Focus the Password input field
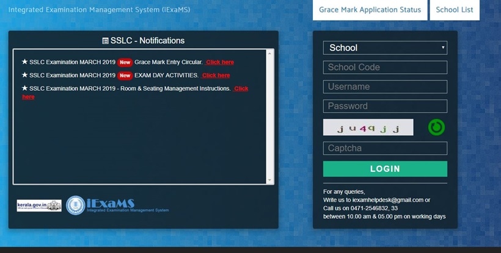 tap(385, 106)
